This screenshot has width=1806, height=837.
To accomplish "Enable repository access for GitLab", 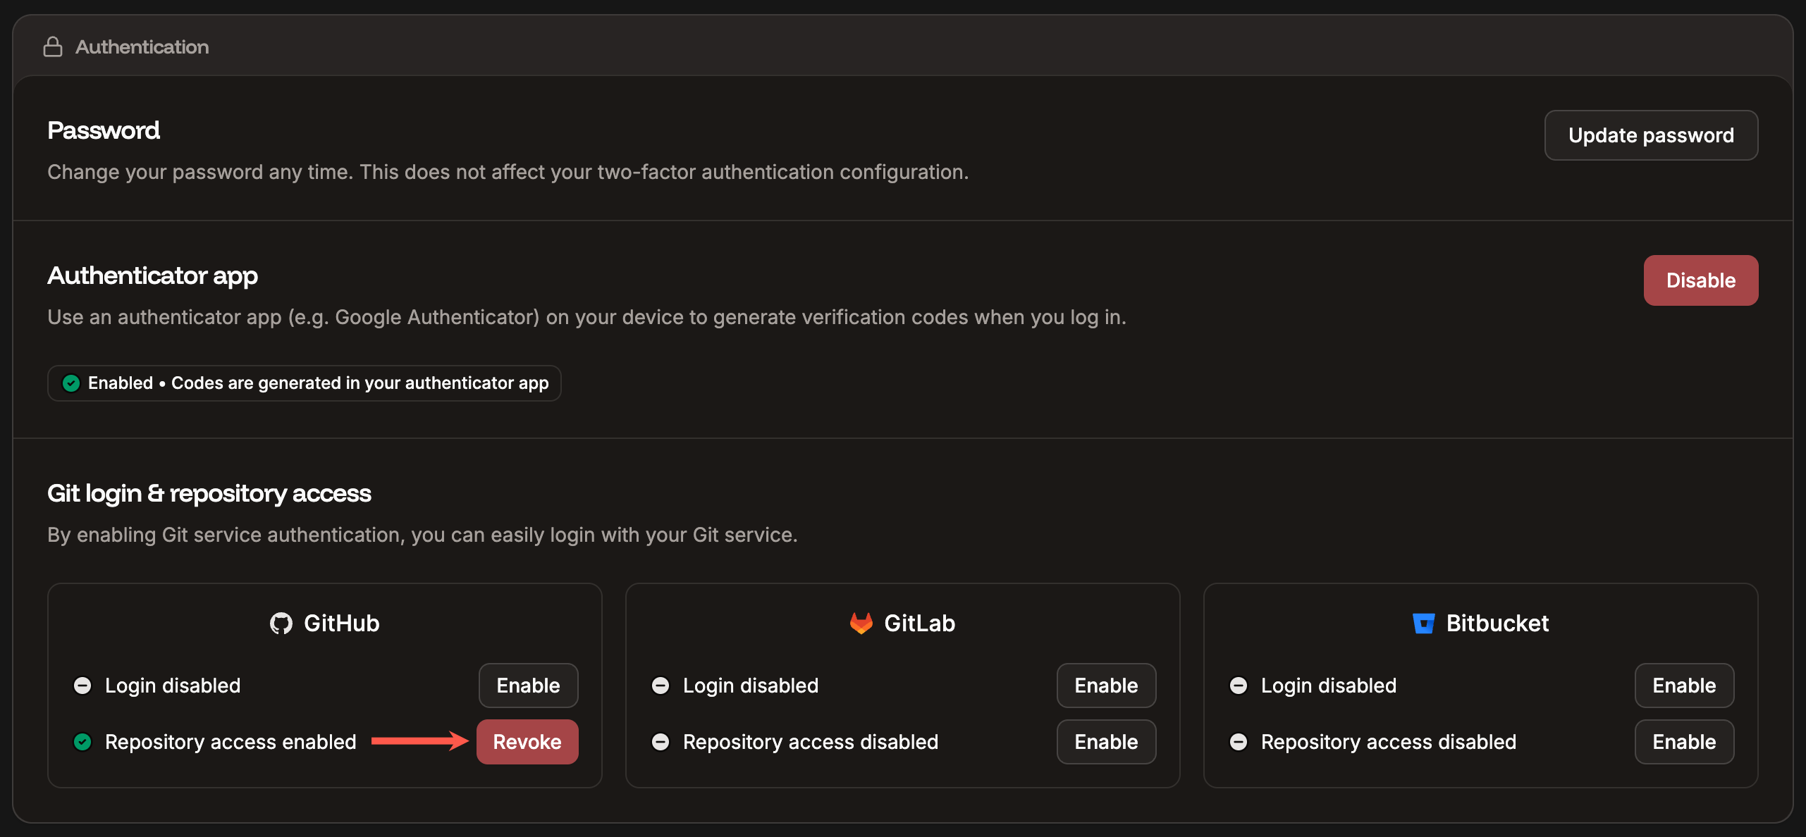I will tap(1106, 741).
